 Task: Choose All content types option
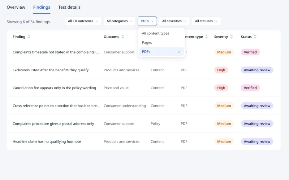161,33
